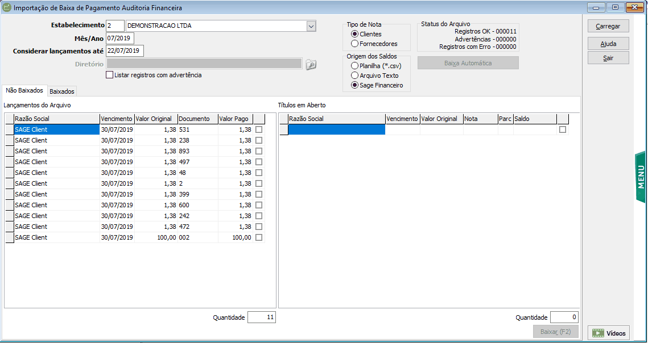Viewport: 648px width, 343px height.
Task: Switch to the Baixados tab
Action: pos(62,91)
